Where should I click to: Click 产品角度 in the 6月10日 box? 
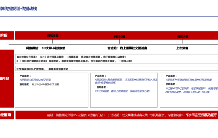click(100, 76)
